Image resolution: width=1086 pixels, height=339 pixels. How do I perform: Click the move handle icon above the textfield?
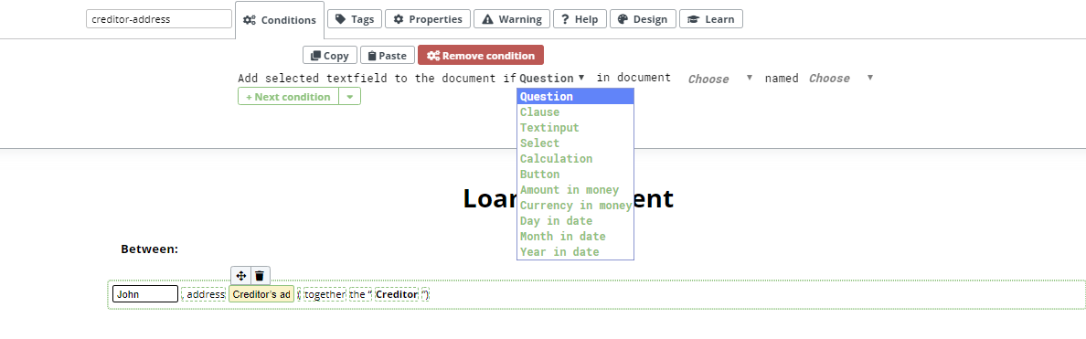[241, 275]
